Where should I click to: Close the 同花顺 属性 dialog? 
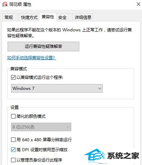click(139, 4)
